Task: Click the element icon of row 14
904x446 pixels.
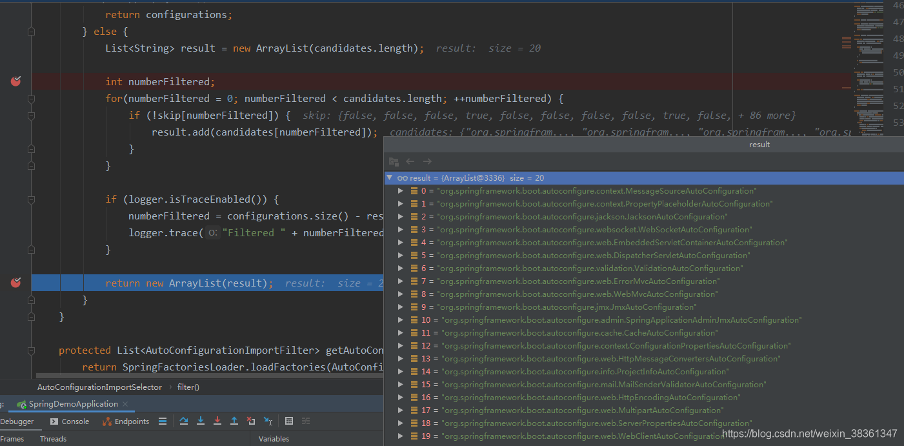Action: (x=414, y=371)
